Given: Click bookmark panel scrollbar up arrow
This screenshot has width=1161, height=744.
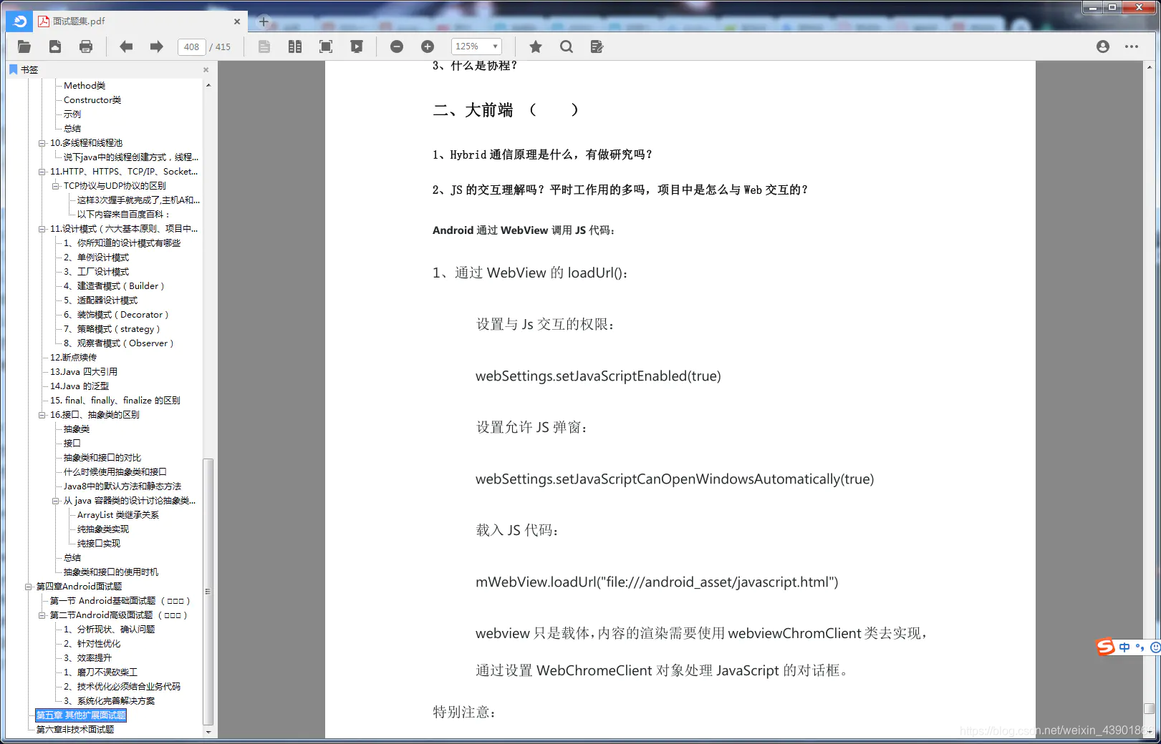Looking at the screenshot, I should (208, 85).
